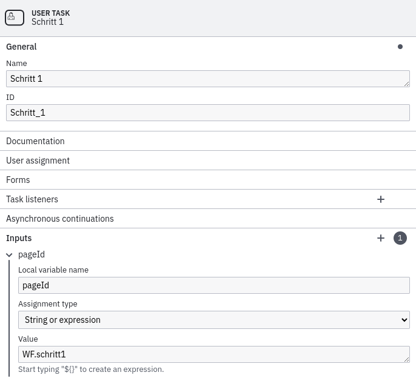
Task: Click the User Task icon in header
Action: tap(15, 17)
